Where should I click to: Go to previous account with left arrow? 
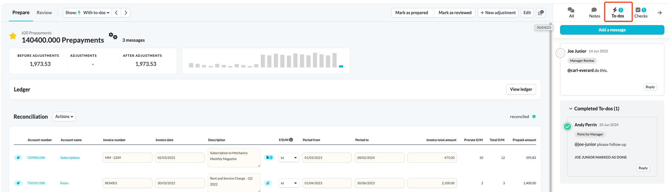point(116,13)
